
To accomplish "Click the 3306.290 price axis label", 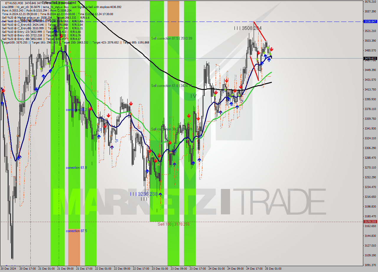I will tap(370, 148).
